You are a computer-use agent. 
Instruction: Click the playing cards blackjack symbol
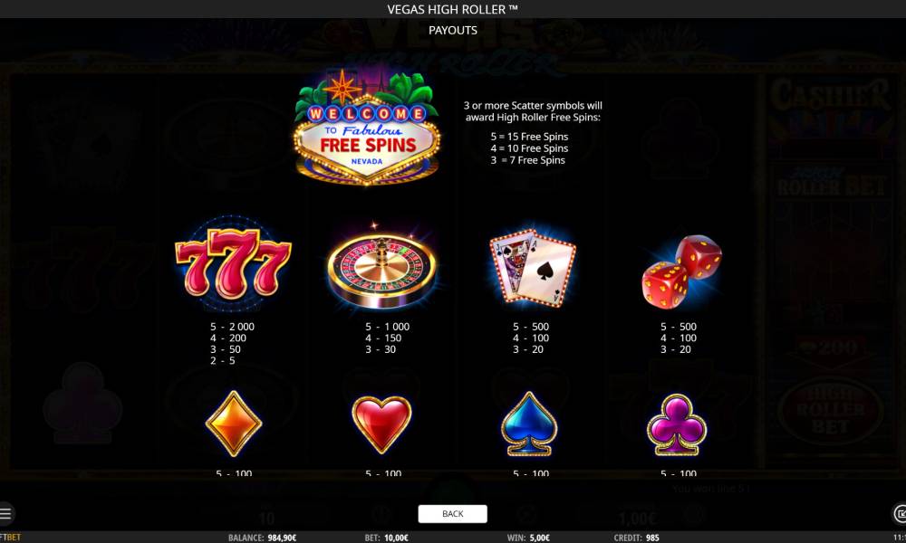point(532,265)
